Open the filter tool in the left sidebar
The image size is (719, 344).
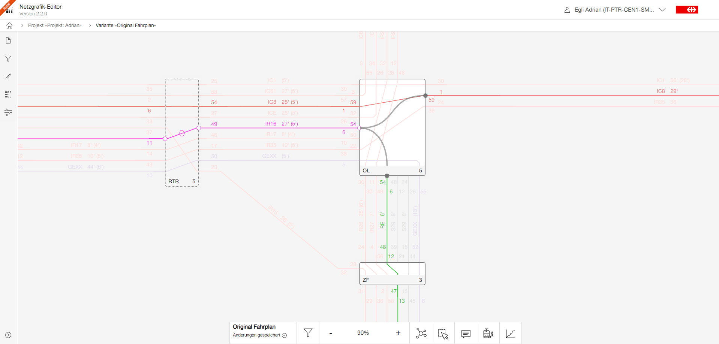(x=8, y=58)
